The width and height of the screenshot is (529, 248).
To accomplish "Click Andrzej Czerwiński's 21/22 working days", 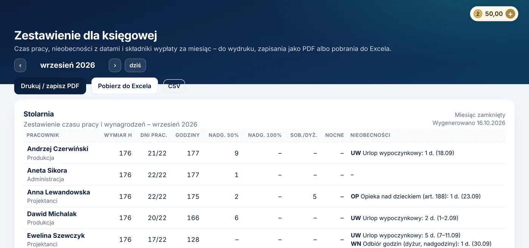I will tap(157, 153).
